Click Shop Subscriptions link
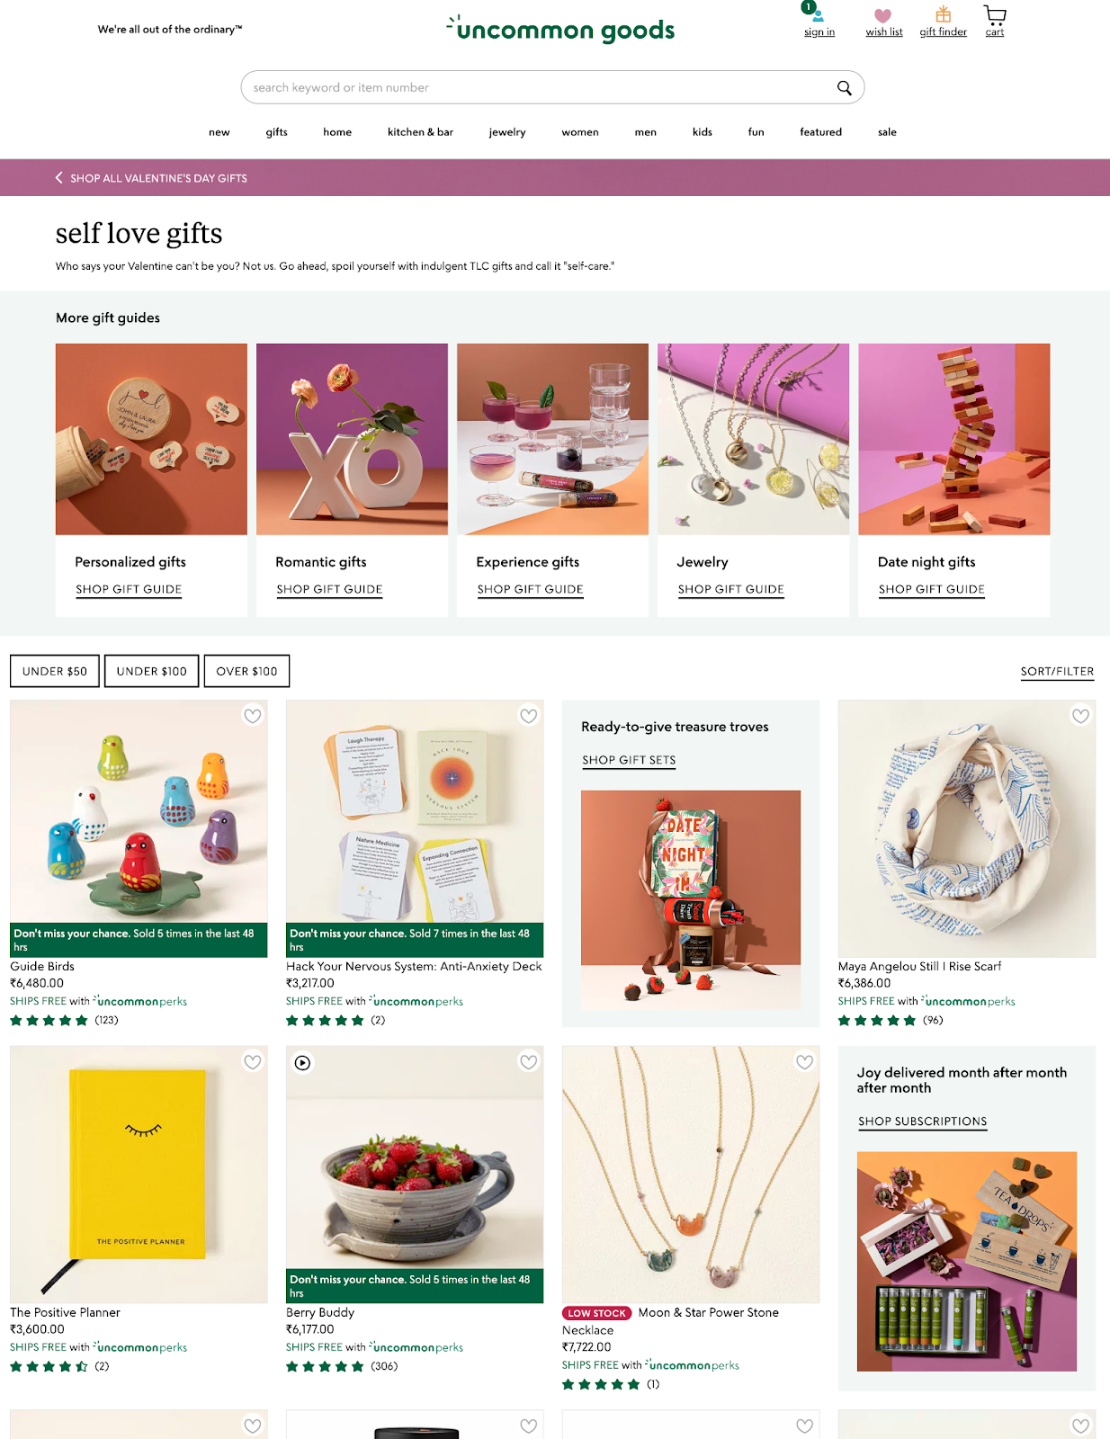This screenshot has height=1439, width=1110. tap(922, 1122)
